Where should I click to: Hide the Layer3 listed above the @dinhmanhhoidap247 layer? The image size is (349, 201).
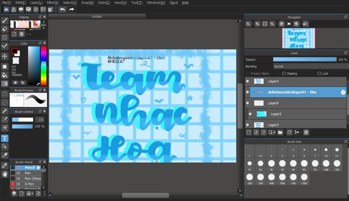coord(247,81)
